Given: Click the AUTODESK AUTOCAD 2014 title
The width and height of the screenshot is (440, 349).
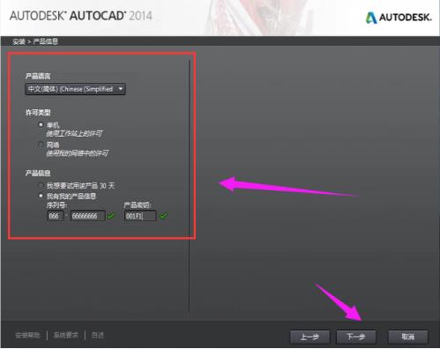Looking at the screenshot, I should (x=81, y=16).
